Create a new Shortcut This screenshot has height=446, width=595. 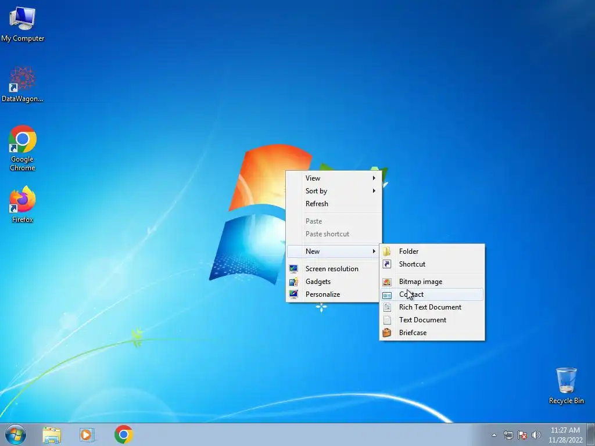(432, 264)
